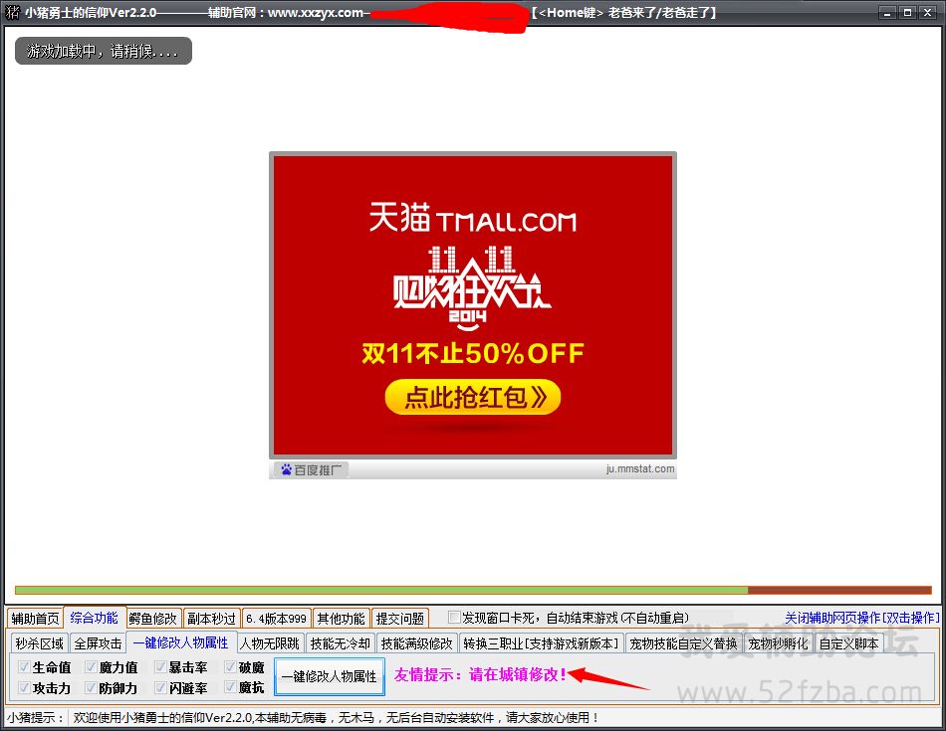The height and width of the screenshot is (731, 946).
Task: Open the 副本秒过 tab
Action: (x=211, y=619)
